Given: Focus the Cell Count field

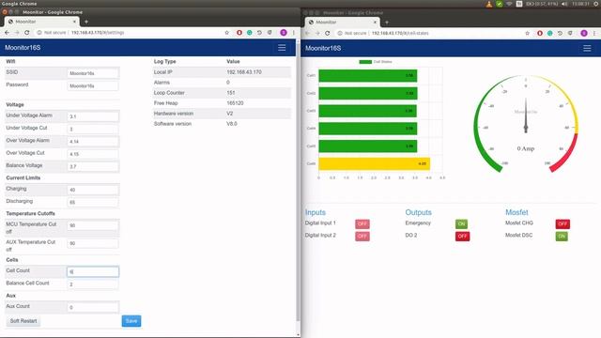Looking at the screenshot, I should click(93, 271).
